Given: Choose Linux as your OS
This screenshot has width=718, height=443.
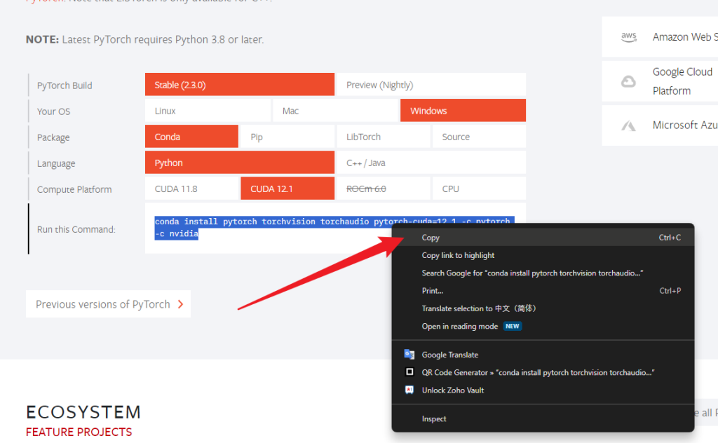Looking at the screenshot, I should pos(208,111).
